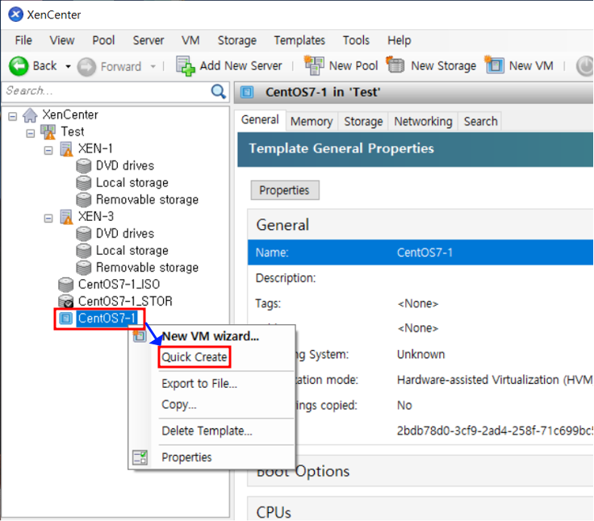This screenshot has width=594, height=521.
Task: Click the New Pool toolbar icon
Action: (314, 65)
